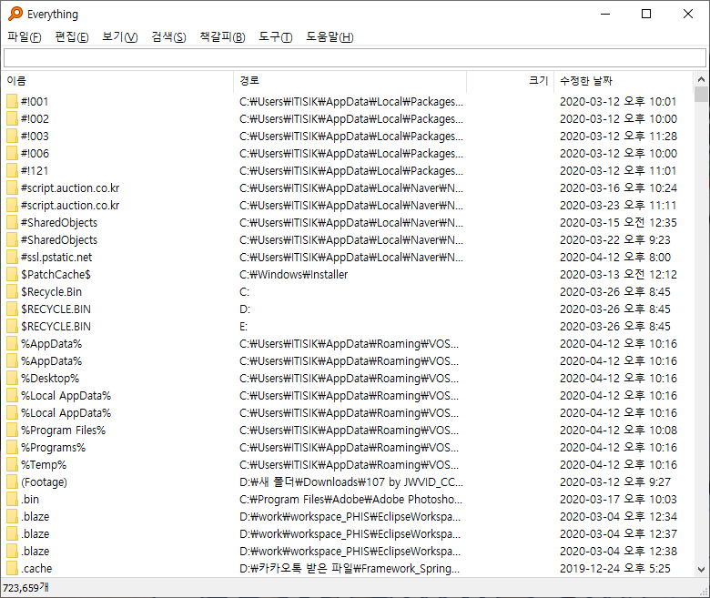
Task: Click the date 2020-04-12 오후 8:00
Action: tap(615, 257)
